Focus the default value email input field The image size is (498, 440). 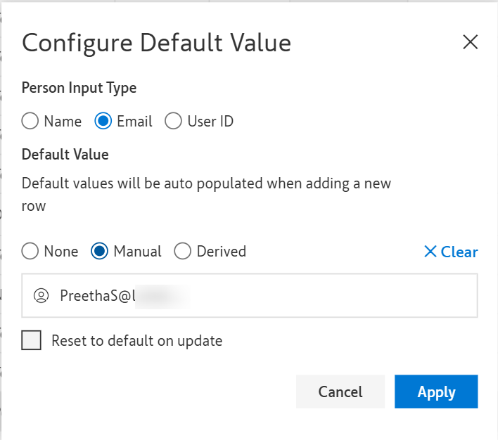coord(317,295)
